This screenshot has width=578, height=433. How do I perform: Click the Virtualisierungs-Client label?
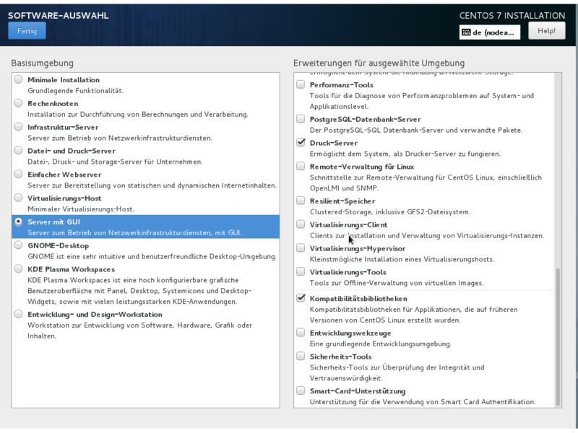[349, 224]
